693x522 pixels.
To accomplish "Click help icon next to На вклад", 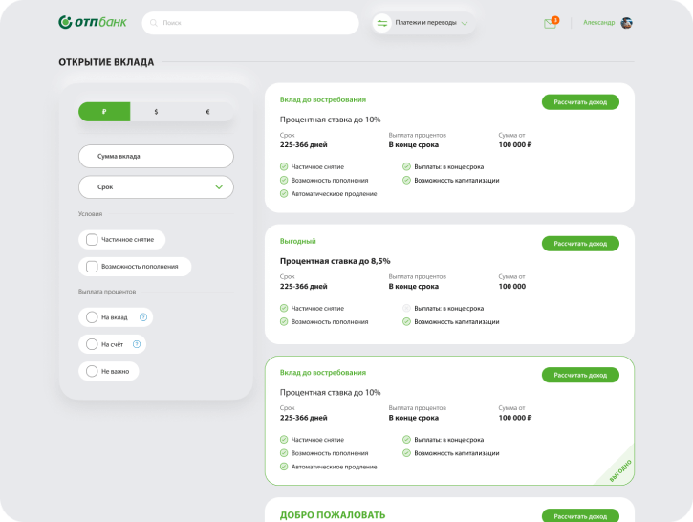I will (143, 317).
